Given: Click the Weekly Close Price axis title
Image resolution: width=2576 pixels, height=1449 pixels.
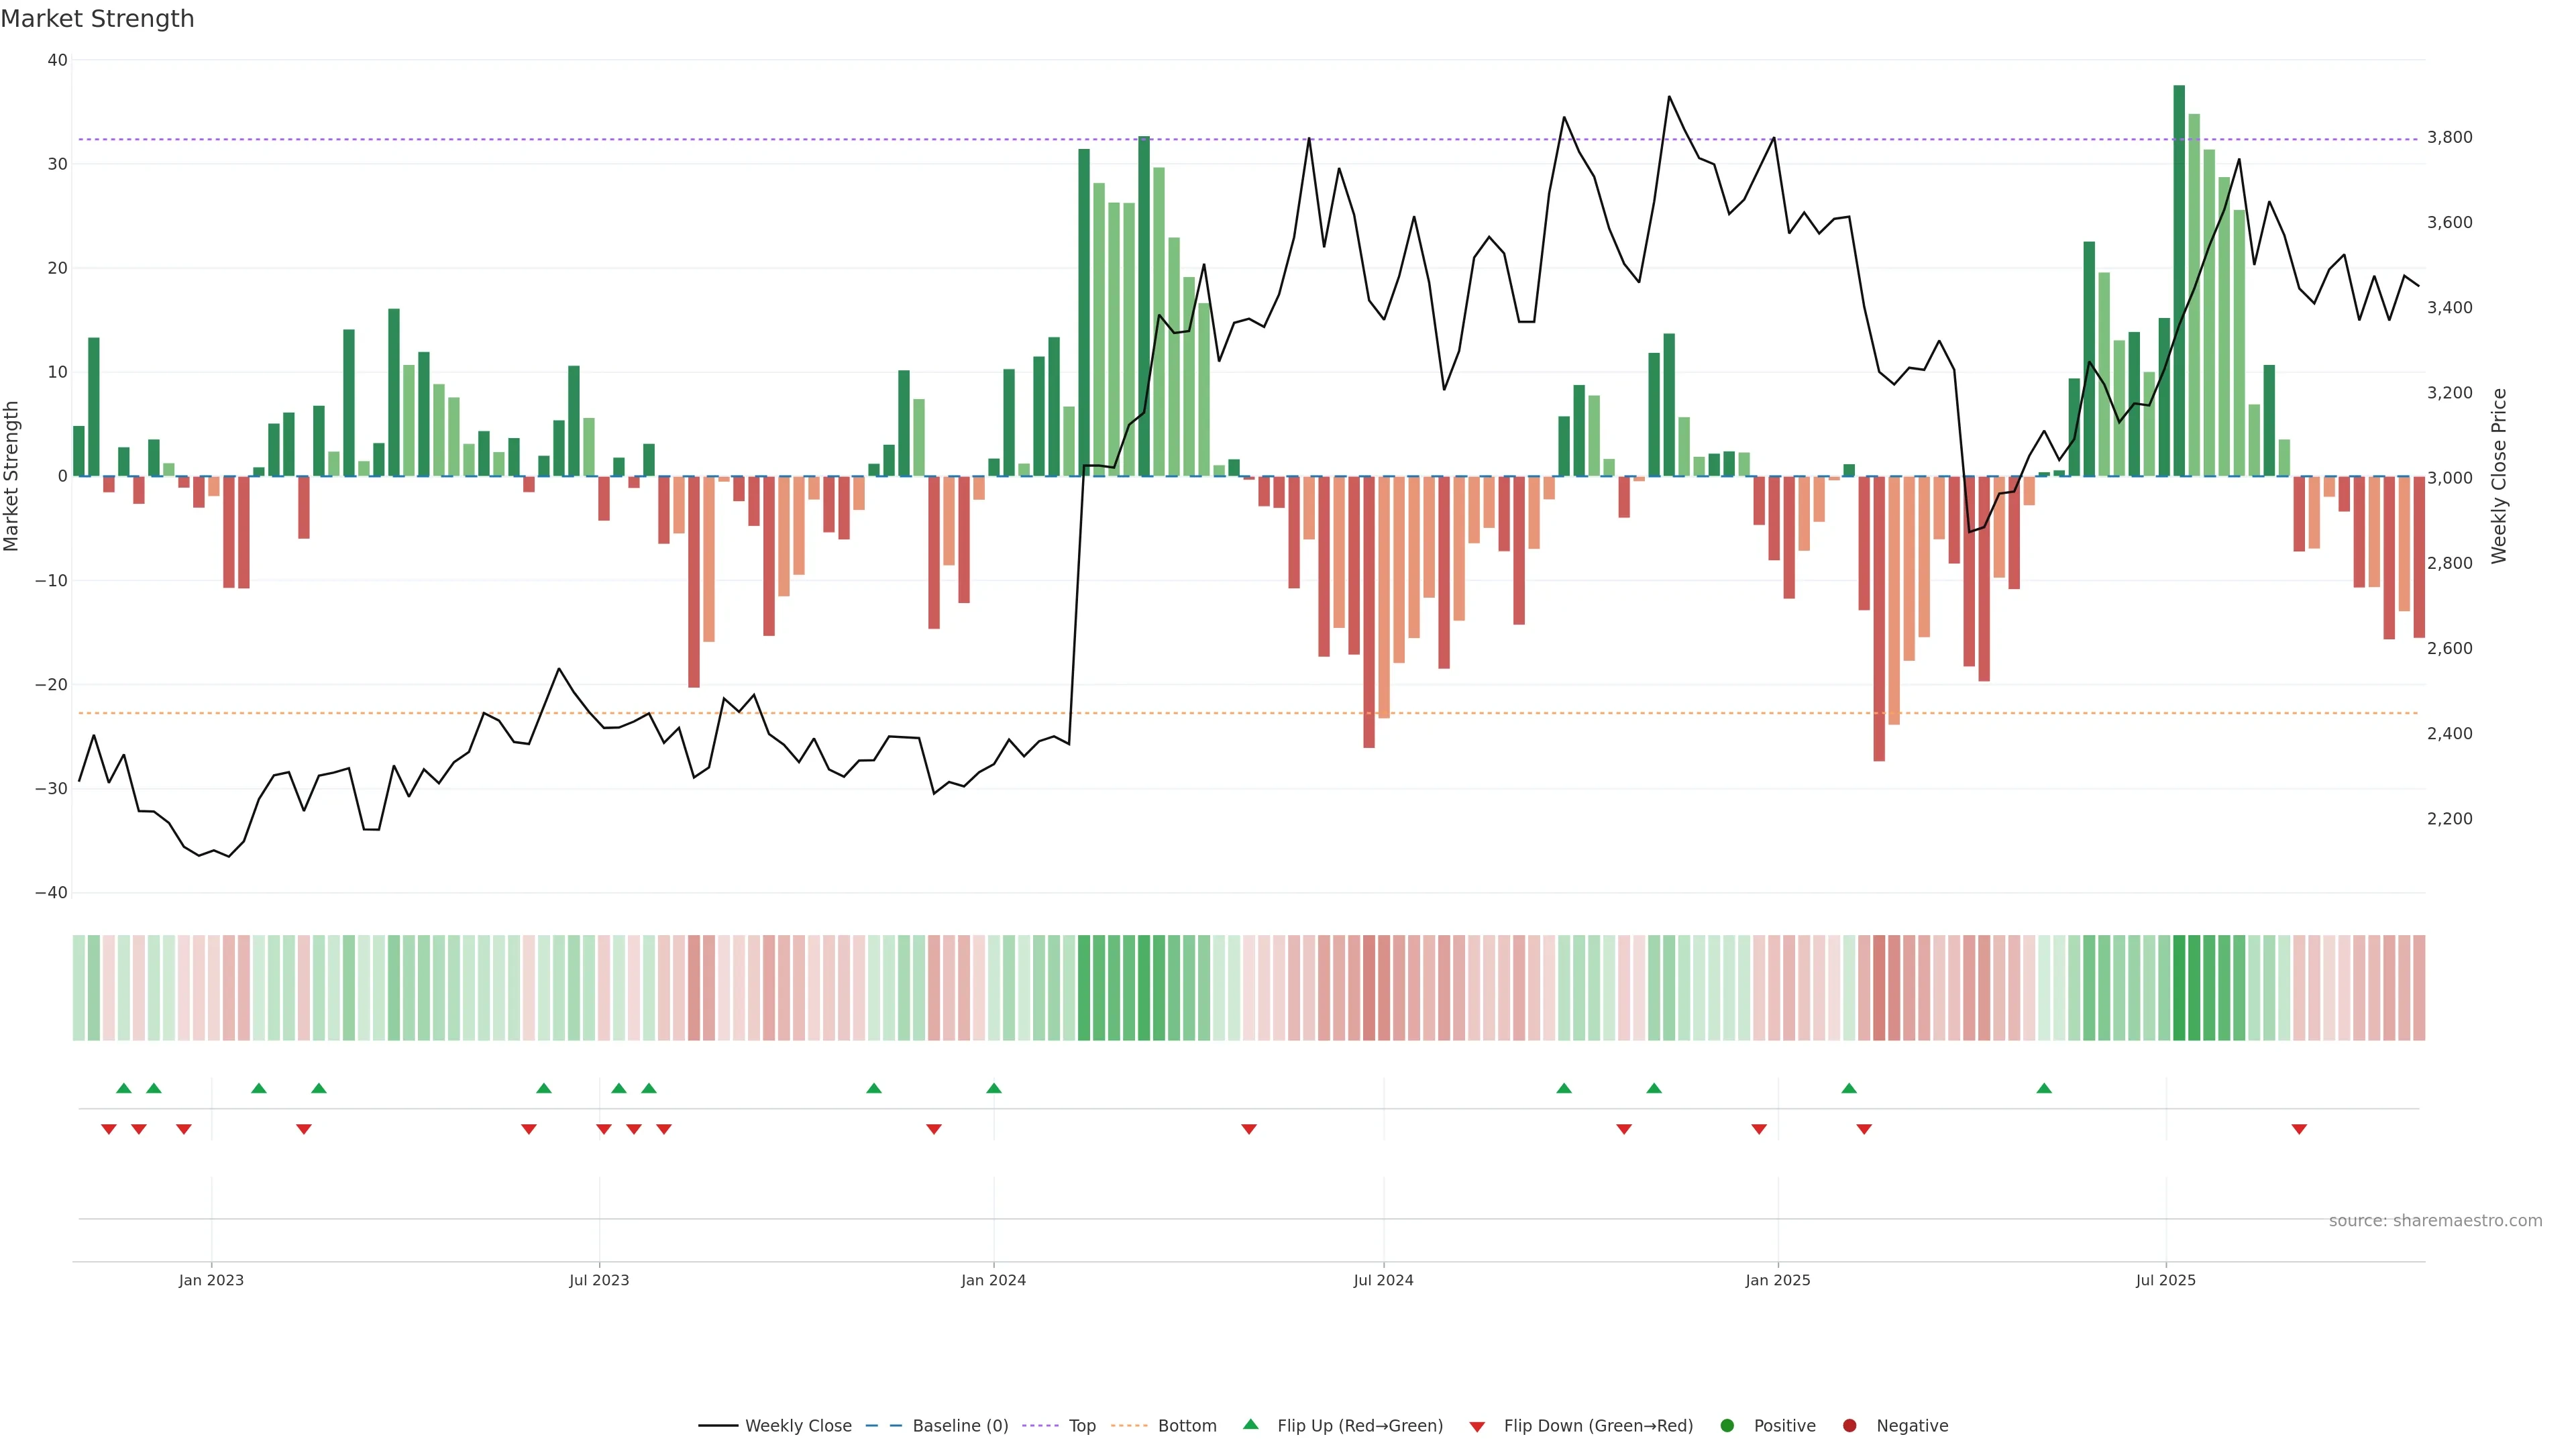Looking at the screenshot, I should click(x=2499, y=476).
